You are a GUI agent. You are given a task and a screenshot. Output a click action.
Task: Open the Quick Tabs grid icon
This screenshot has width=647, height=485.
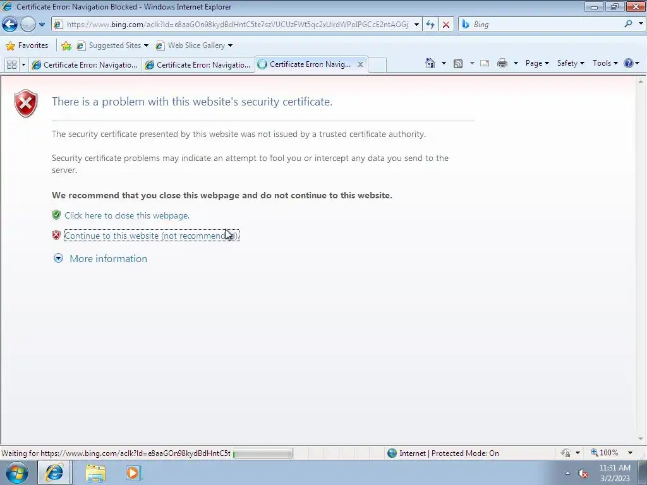coord(11,64)
